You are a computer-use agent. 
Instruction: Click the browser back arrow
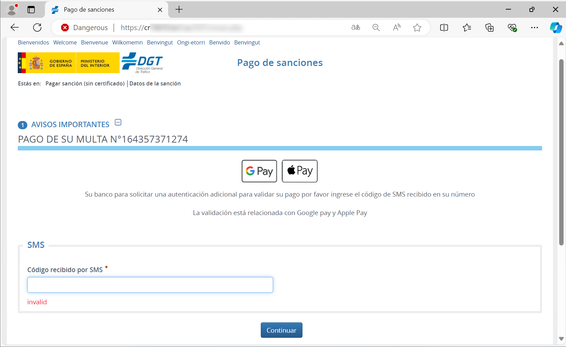(x=15, y=28)
